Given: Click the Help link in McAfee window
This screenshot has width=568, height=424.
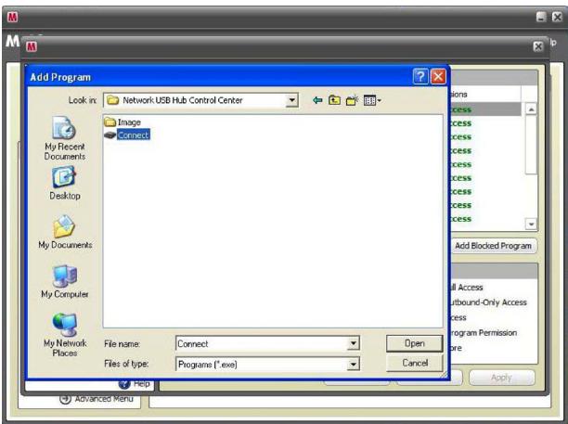Looking at the screenshot, I should pos(134,383).
